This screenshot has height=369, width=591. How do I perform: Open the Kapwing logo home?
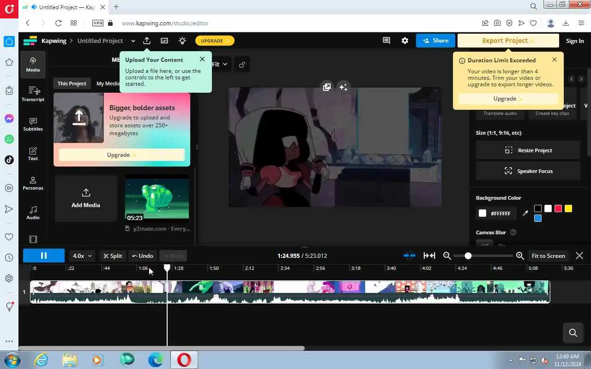coord(30,41)
